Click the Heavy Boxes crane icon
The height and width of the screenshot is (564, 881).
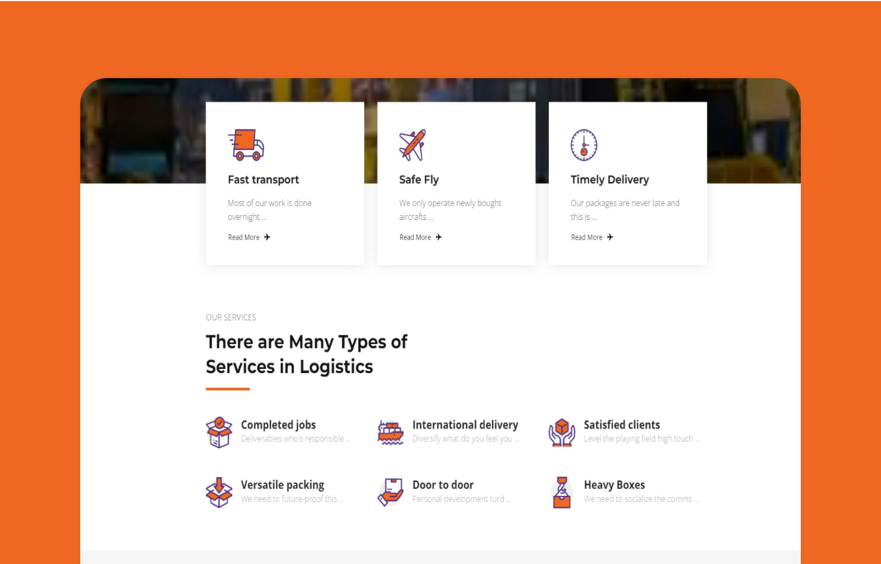click(562, 492)
